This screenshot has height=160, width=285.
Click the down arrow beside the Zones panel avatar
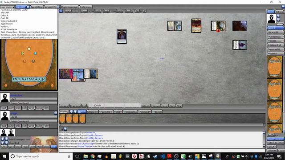point(278,19)
